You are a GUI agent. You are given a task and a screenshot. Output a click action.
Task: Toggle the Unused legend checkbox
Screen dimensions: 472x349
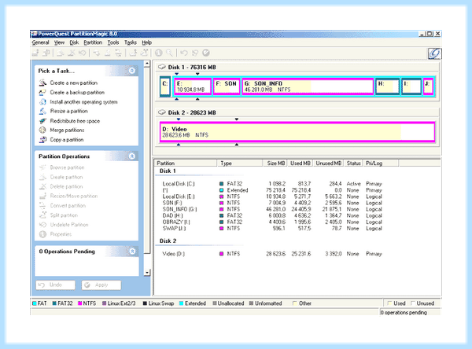(413, 303)
